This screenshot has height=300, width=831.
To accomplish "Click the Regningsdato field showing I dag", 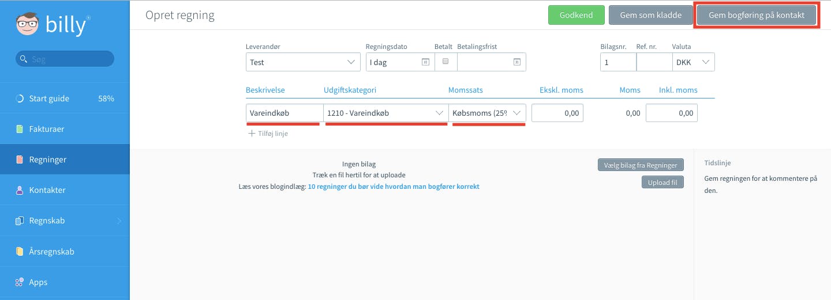I will tap(400, 62).
